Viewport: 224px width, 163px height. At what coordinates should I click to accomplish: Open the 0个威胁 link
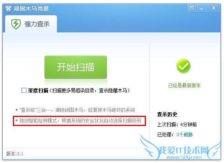pyautogui.click(x=185, y=135)
